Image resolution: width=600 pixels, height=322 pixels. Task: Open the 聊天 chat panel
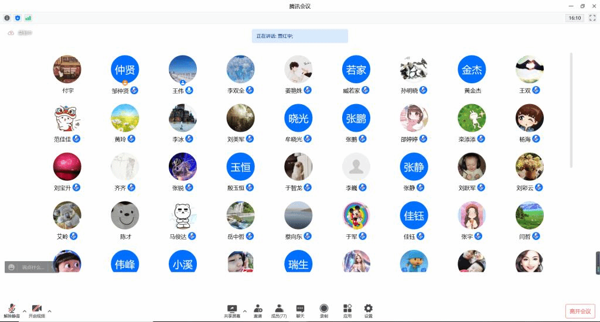(x=300, y=310)
